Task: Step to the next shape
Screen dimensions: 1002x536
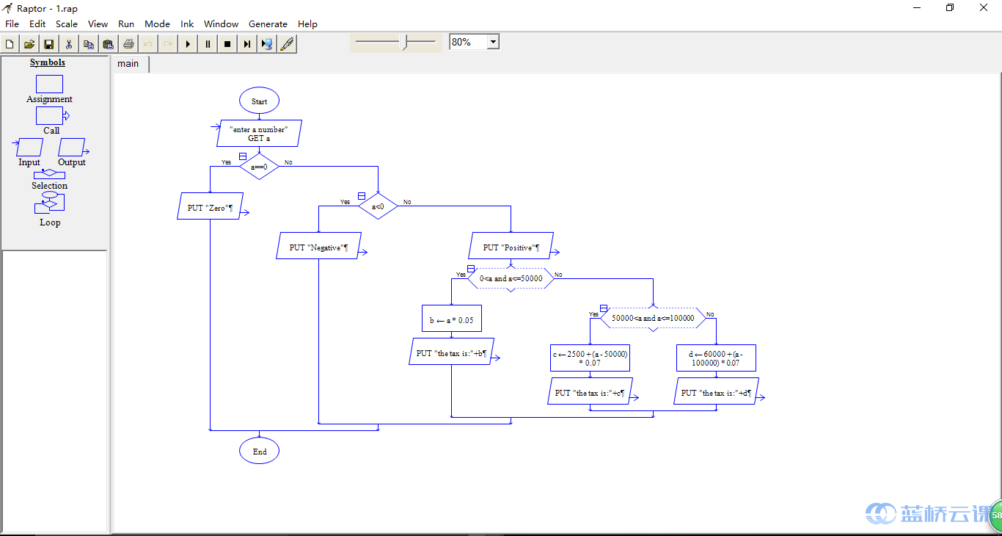Action: (x=247, y=44)
